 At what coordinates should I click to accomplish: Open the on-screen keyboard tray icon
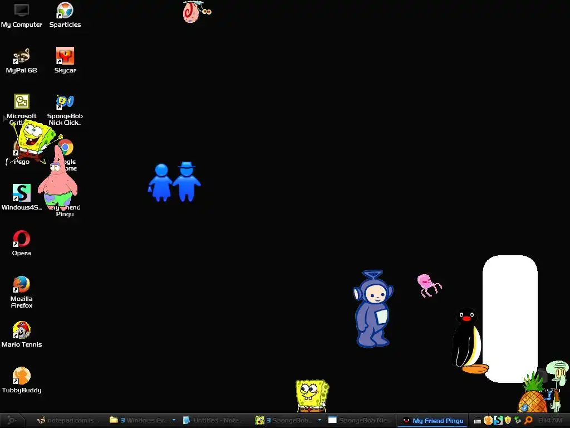pos(478,421)
